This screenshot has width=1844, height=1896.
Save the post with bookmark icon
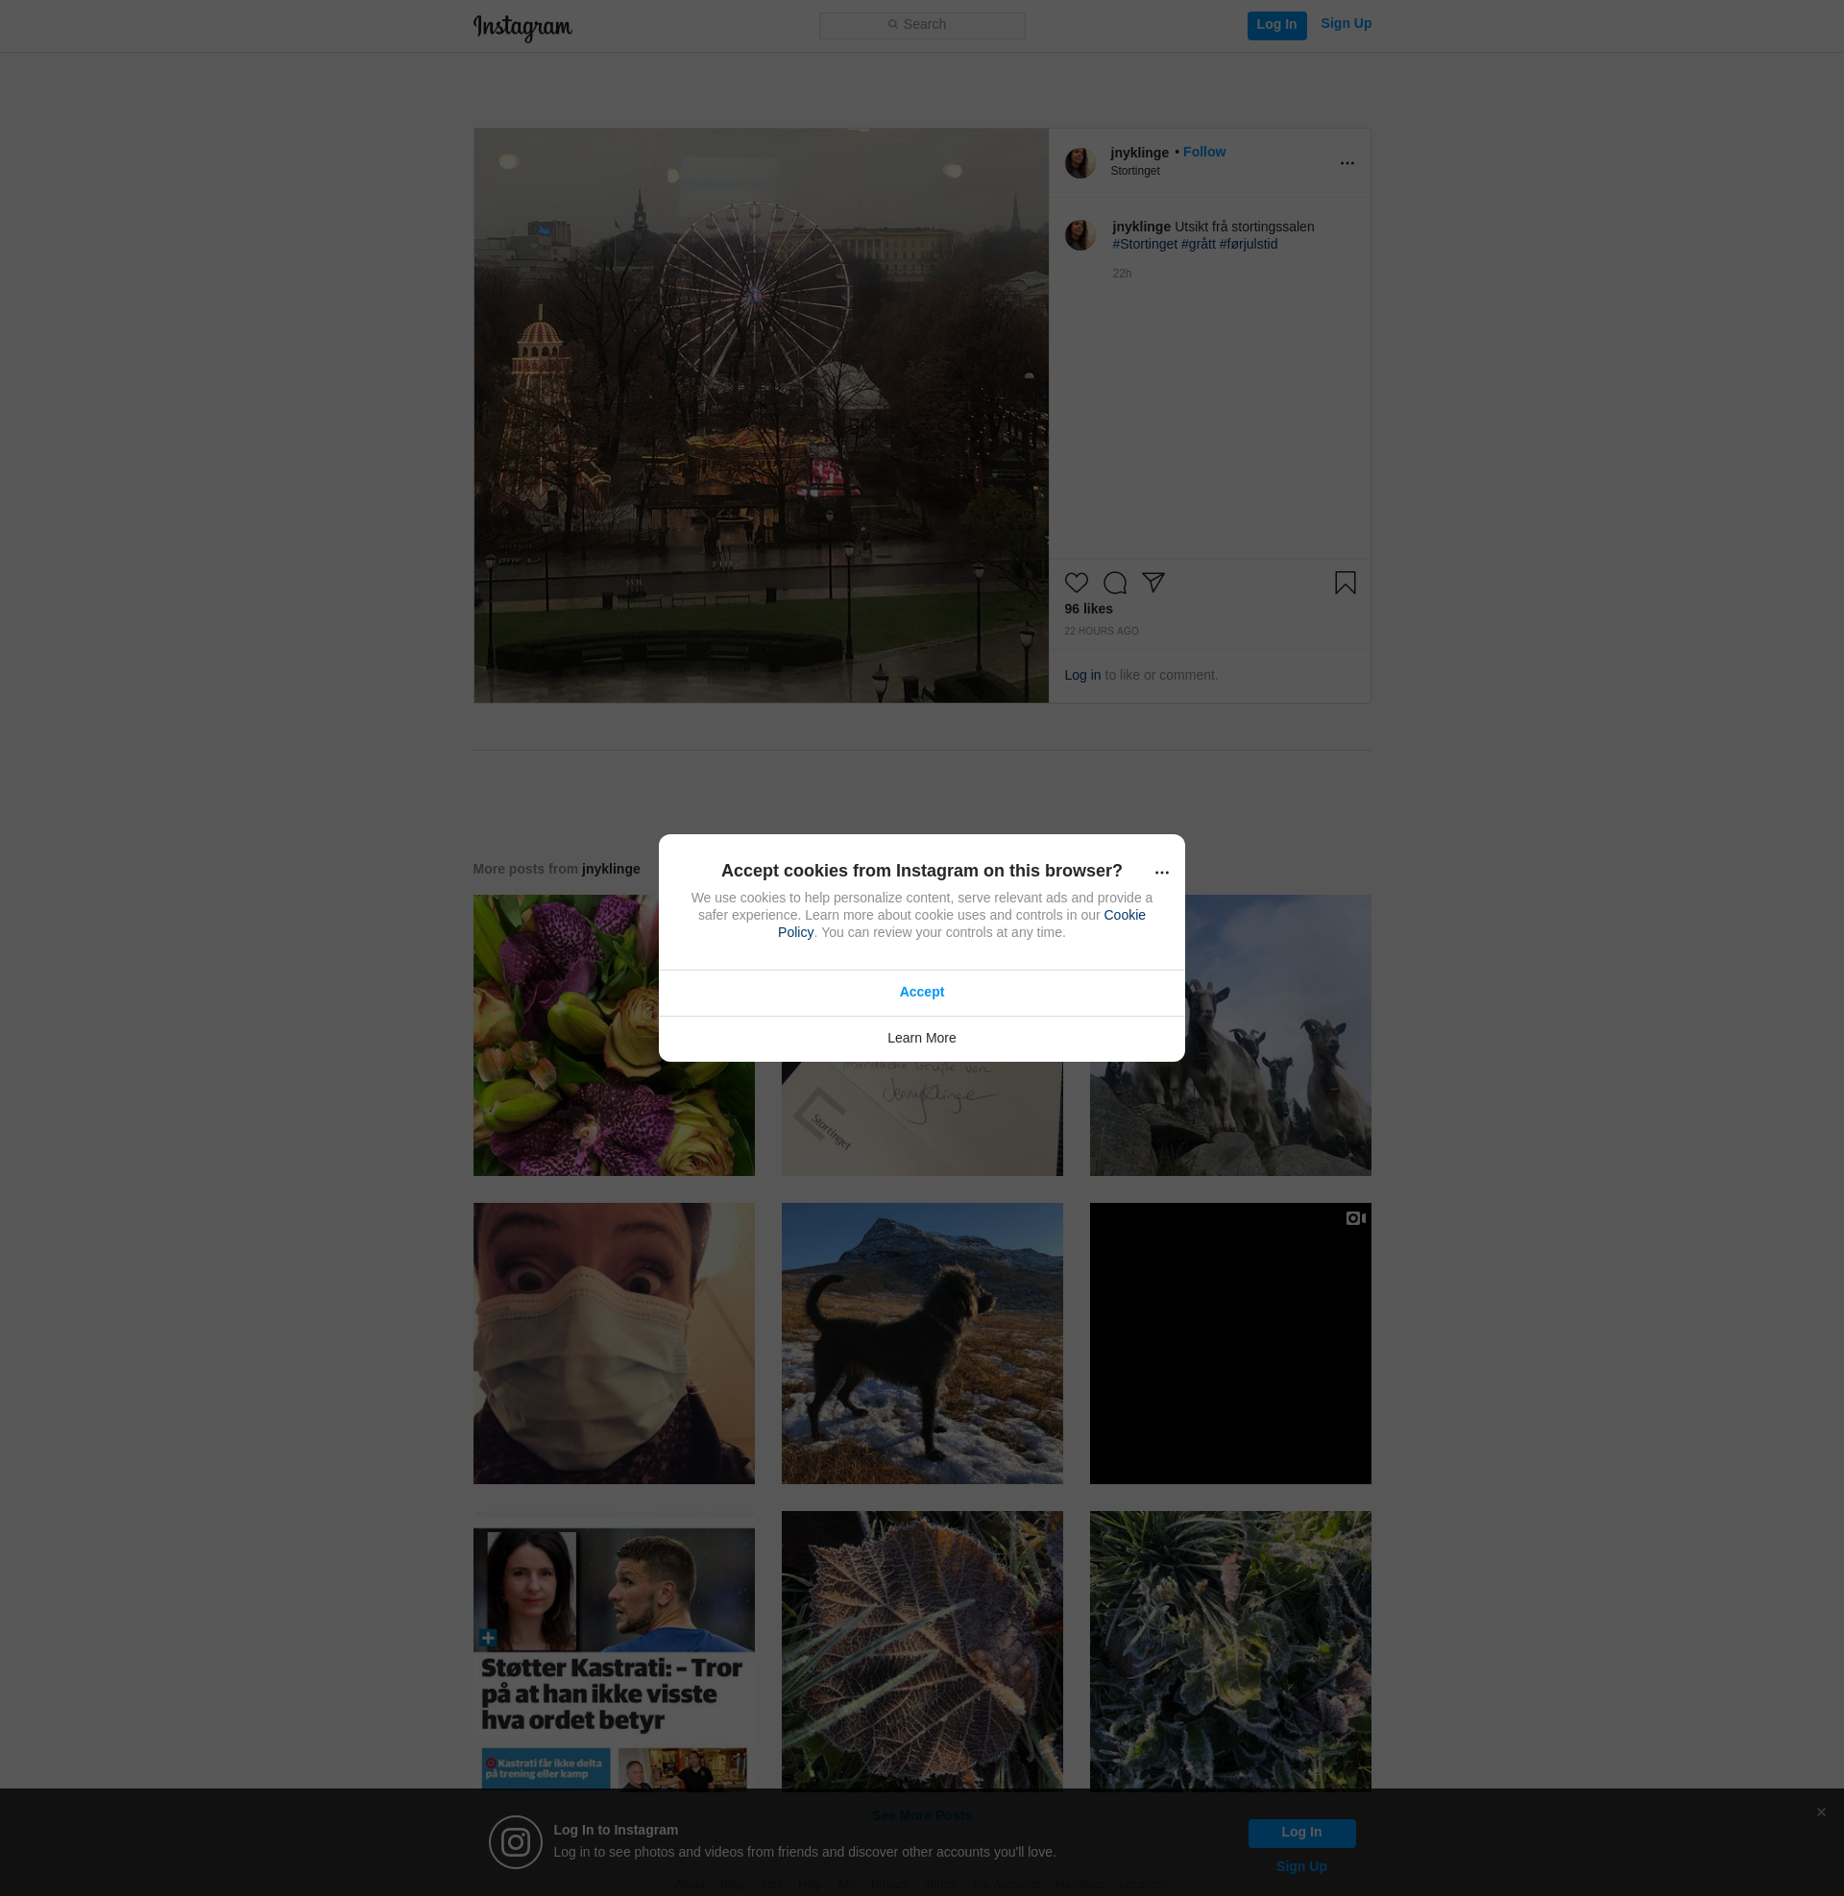1345,583
